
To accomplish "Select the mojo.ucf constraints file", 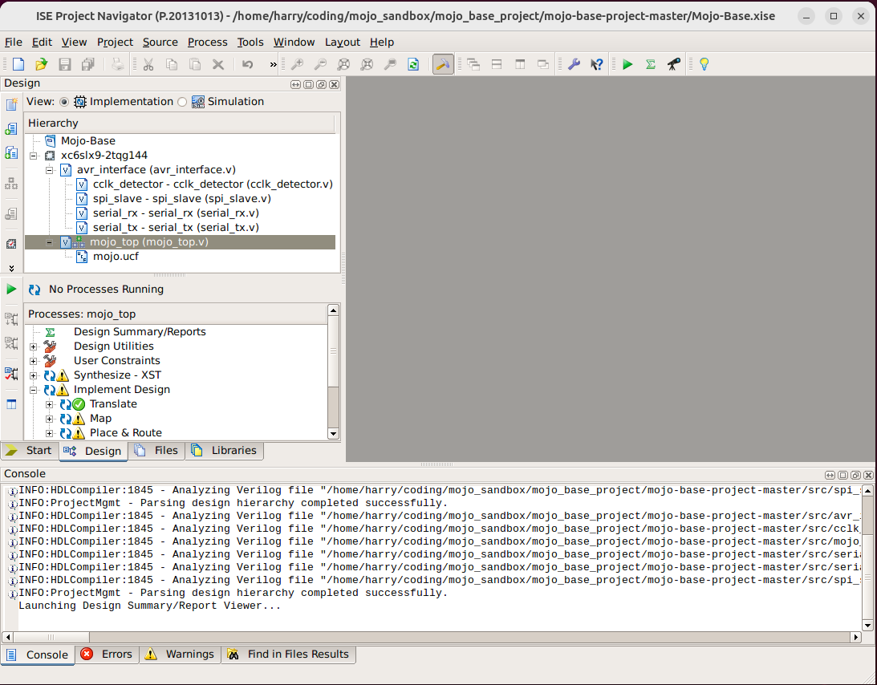I will (x=116, y=257).
